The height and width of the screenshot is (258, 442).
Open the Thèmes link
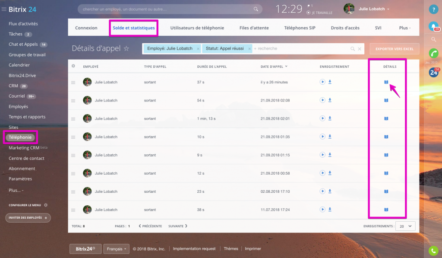pyautogui.click(x=231, y=248)
